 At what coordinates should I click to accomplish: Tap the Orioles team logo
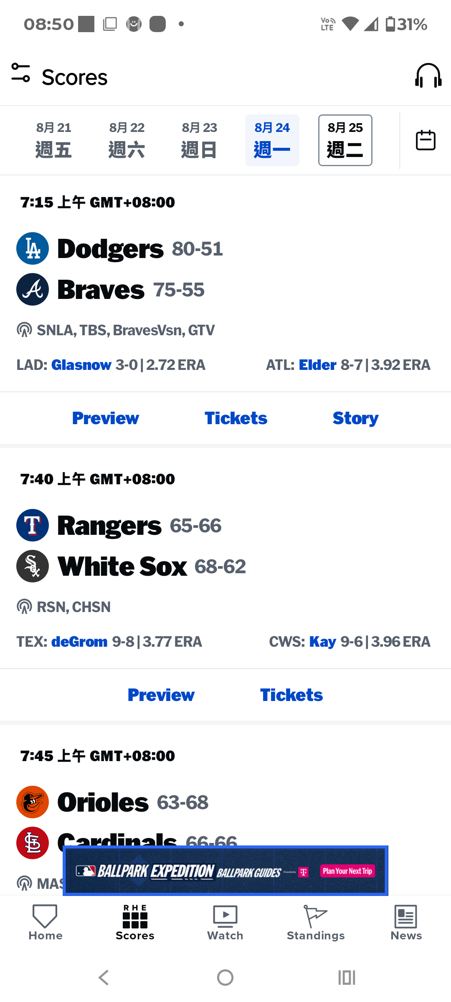pos(33,802)
